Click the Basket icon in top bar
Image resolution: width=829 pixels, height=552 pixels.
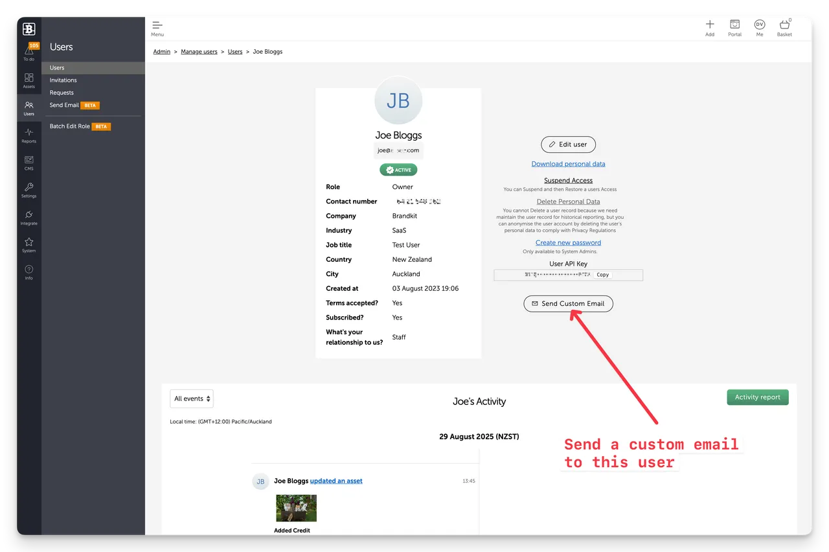coord(784,27)
